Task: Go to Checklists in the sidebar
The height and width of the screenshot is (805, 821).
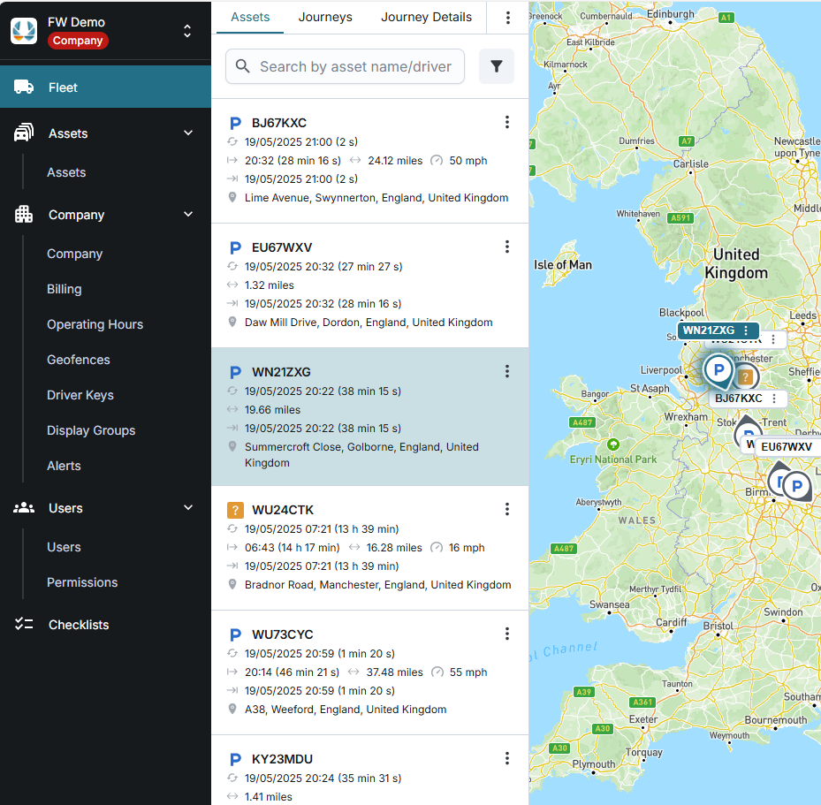Action: pos(79,625)
